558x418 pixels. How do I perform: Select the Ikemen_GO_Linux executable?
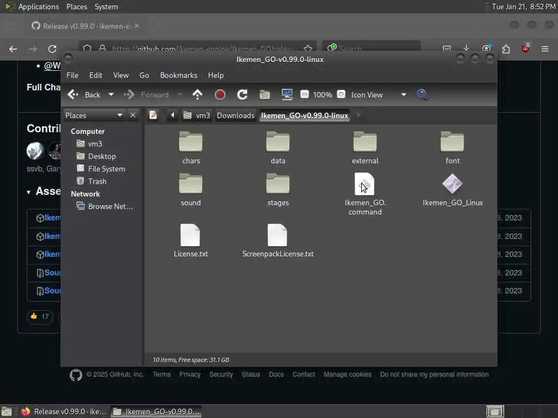(452, 190)
